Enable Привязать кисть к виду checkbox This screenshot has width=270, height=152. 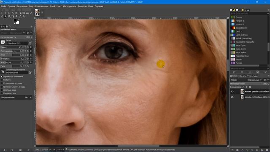pos(2,87)
